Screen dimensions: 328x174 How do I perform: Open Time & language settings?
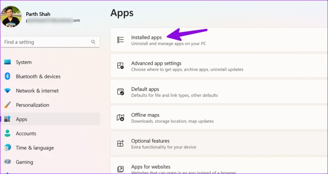pos(50,148)
